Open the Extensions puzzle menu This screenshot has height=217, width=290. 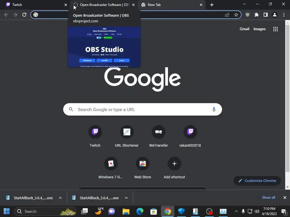[256, 15]
